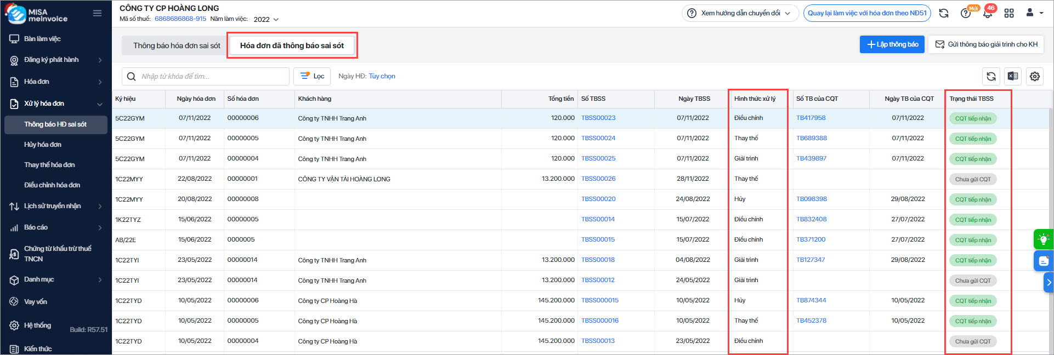This screenshot has width=1054, height=355.
Task: Click the Lập thông báo button
Action: coord(892,44)
